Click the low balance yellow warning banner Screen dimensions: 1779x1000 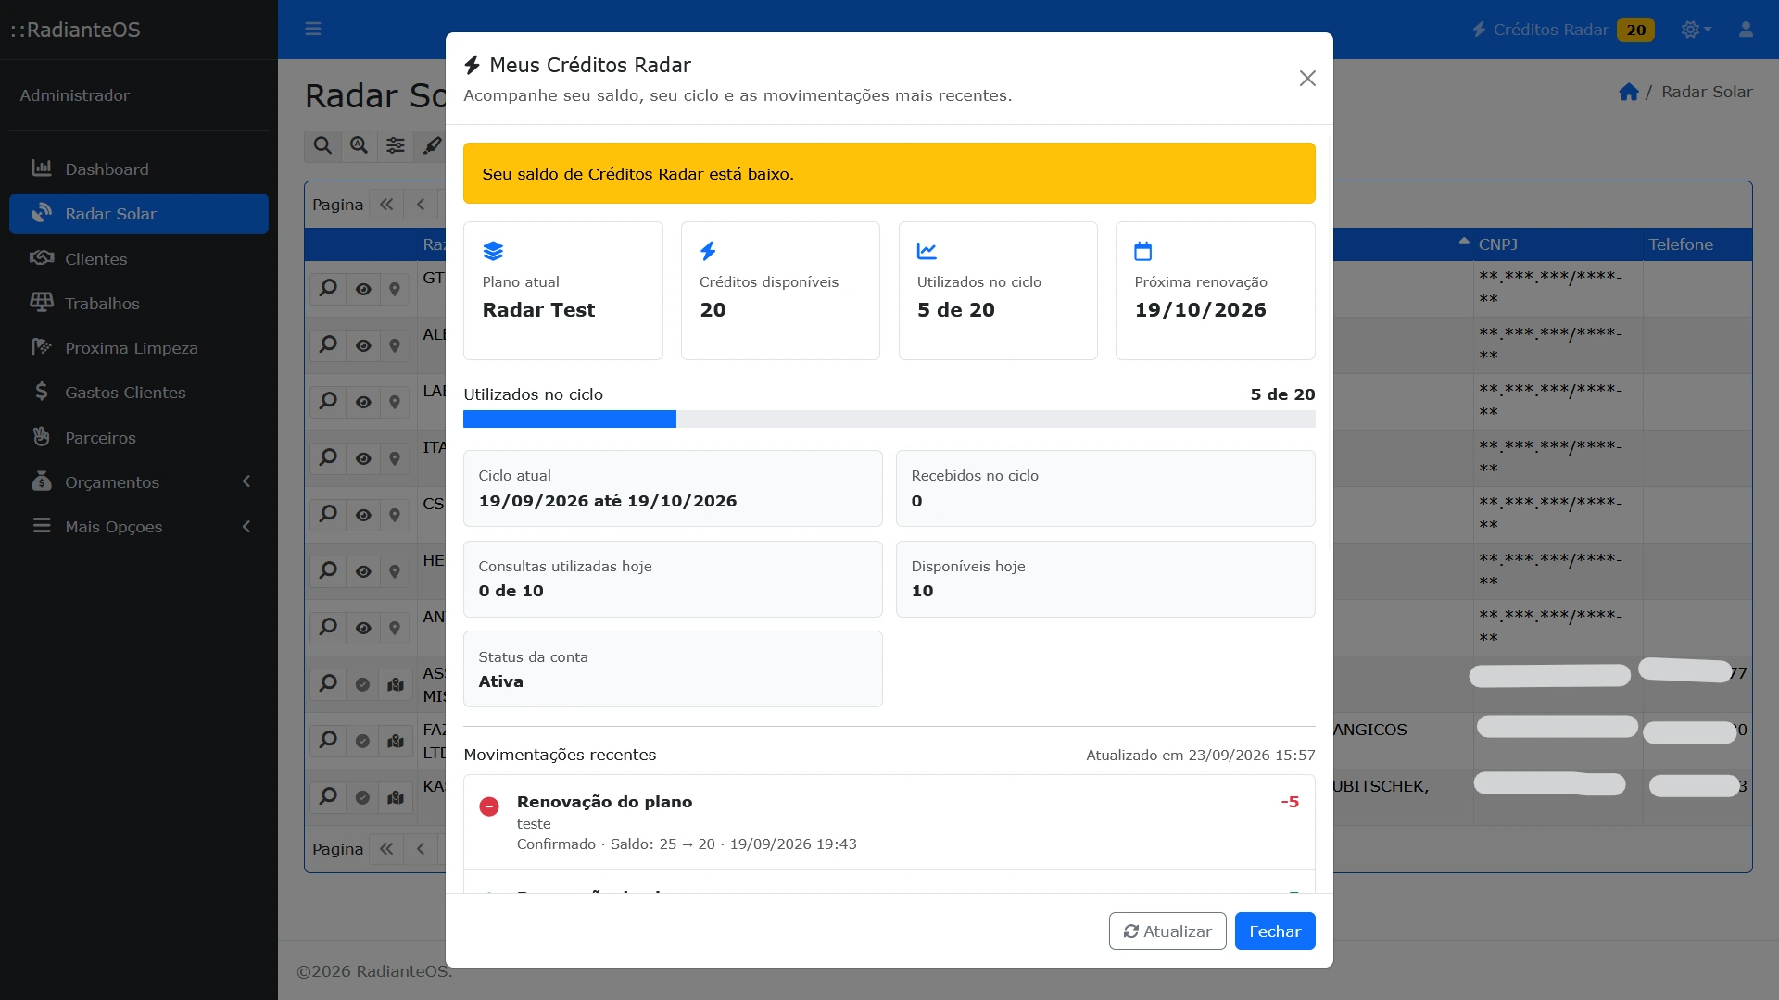(889, 173)
